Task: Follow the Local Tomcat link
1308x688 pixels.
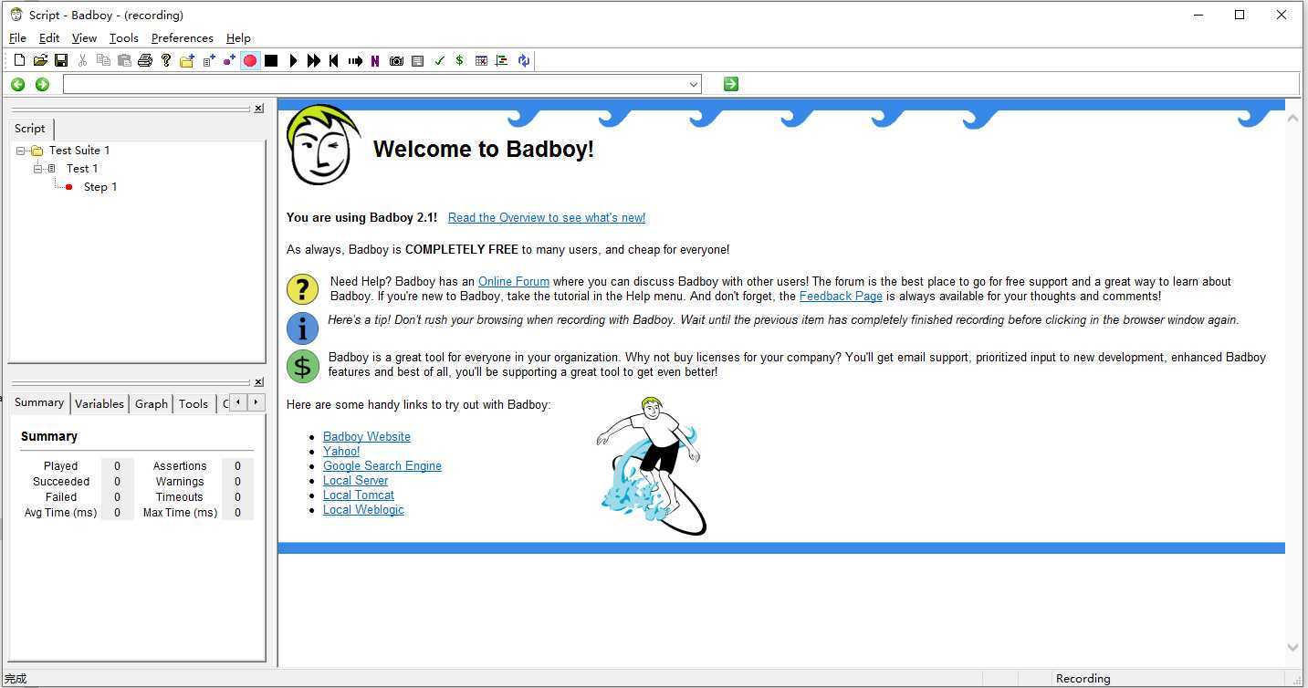Action: [x=359, y=495]
